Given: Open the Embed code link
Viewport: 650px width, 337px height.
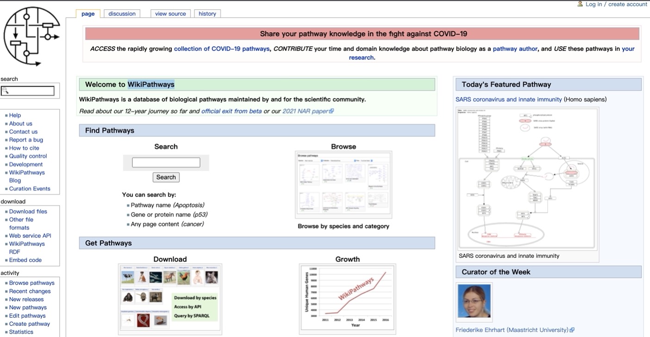Looking at the screenshot, I should [x=25, y=260].
